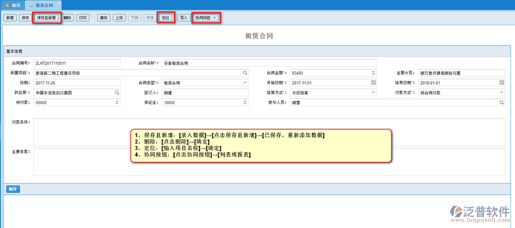Expand the 合同类型 dropdown

[x=245, y=83]
